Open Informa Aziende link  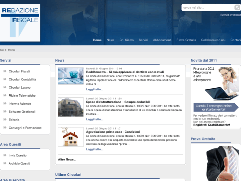point(20,104)
